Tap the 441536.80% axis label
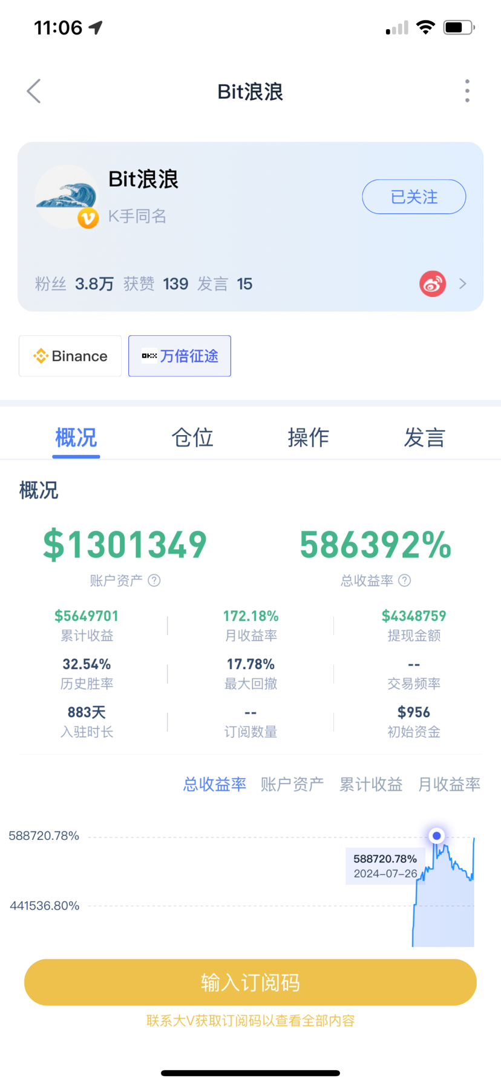The image size is (501, 1086). click(45, 905)
